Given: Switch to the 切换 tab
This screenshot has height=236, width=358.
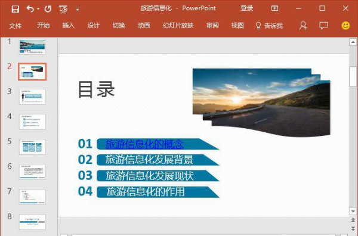Looking at the screenshot, I should click(119, 25).
